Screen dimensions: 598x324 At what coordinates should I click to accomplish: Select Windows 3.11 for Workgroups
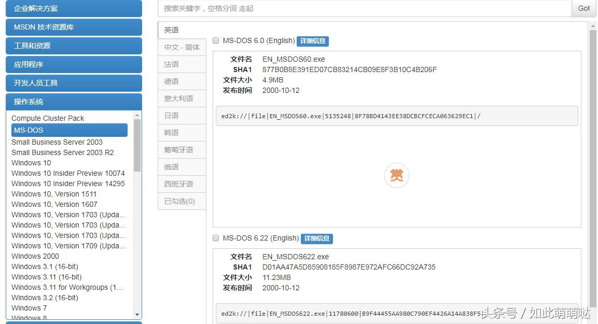[x=67, y=287]
